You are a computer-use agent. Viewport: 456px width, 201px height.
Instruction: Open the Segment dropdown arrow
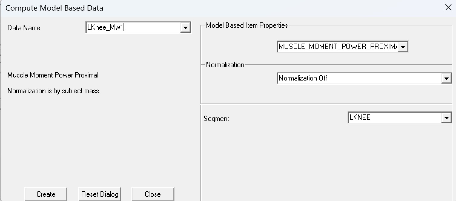click(446, 118)
